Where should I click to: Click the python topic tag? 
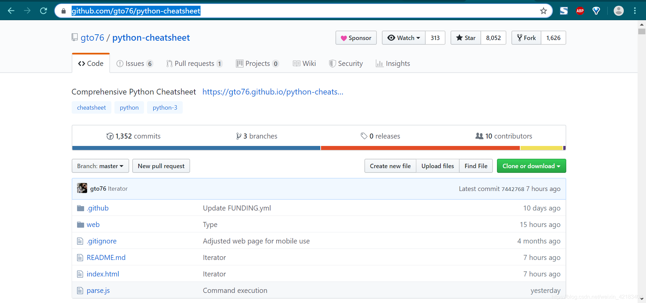coord(129,108)
